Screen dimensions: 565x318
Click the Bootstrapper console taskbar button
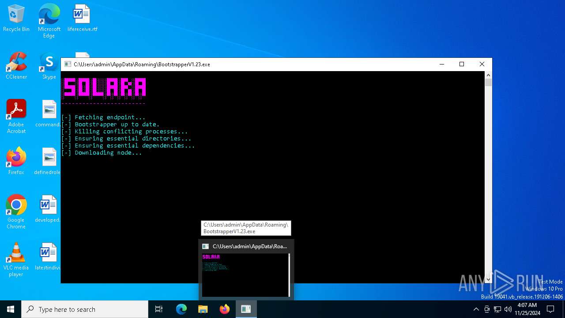coord(246,309)
